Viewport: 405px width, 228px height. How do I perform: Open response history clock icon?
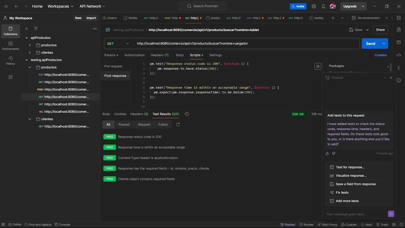pyautogui.click(x=187, y=114)
